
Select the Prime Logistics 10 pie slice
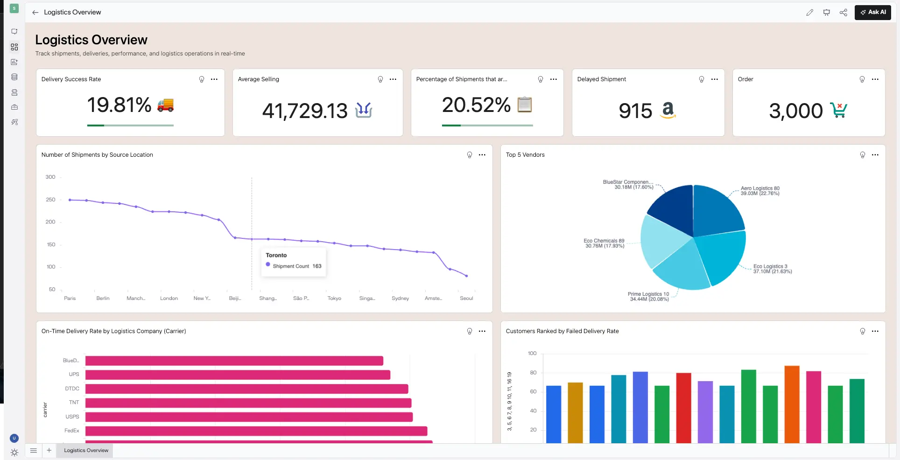[683, 269]
